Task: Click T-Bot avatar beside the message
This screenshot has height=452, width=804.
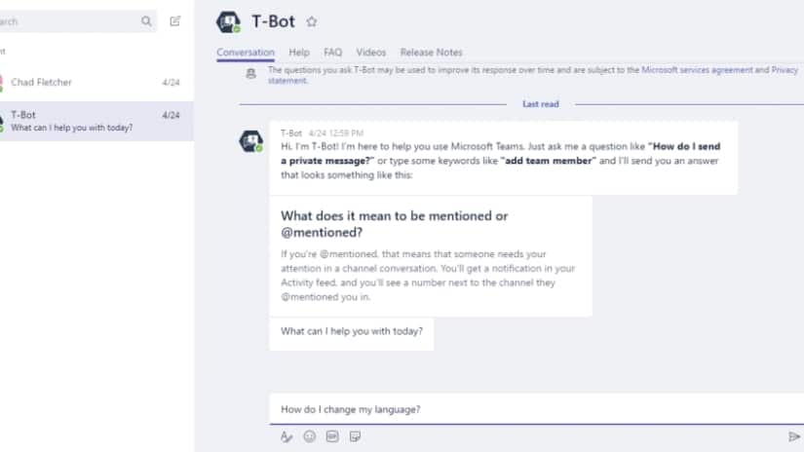Action: (250, 141)
